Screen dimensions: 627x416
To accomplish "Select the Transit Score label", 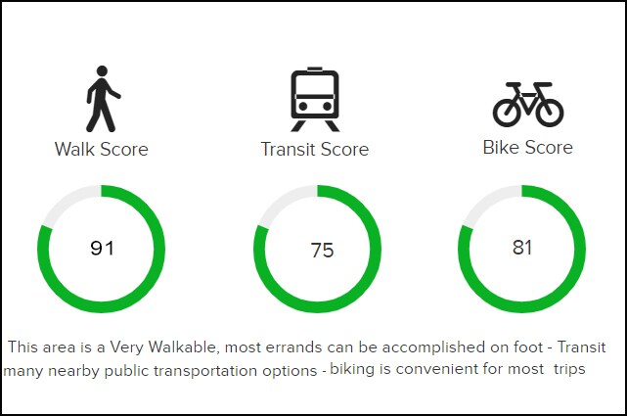I will point(314,150).
